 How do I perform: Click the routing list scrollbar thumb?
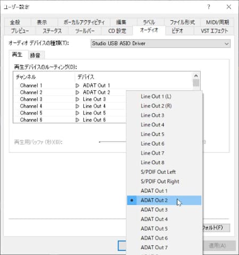coord(196,83)
